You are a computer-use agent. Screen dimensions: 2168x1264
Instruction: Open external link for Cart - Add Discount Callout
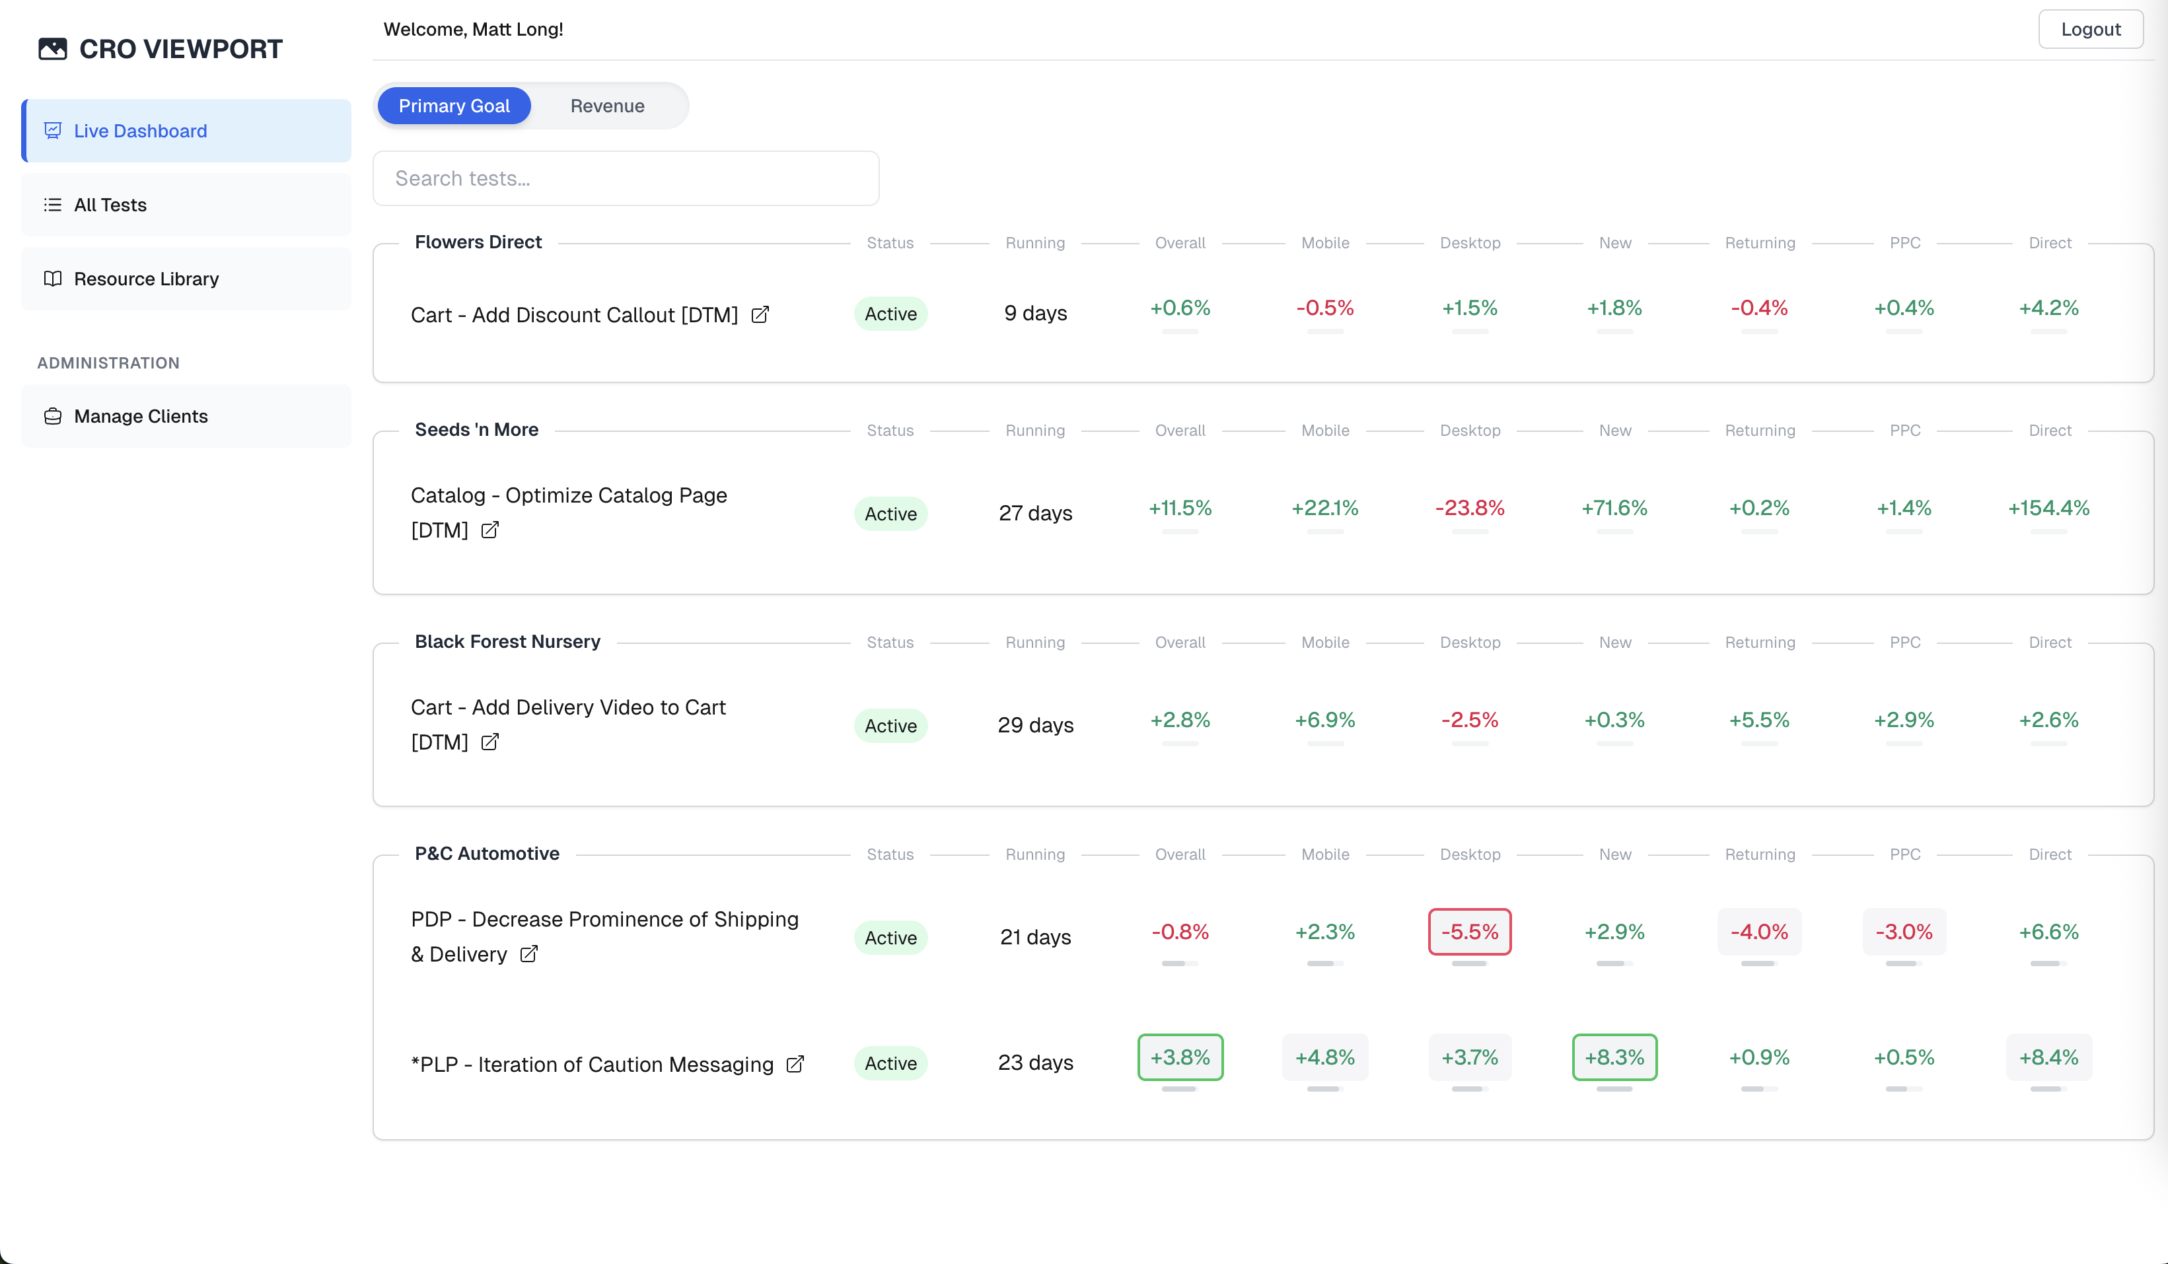point(760,315)
